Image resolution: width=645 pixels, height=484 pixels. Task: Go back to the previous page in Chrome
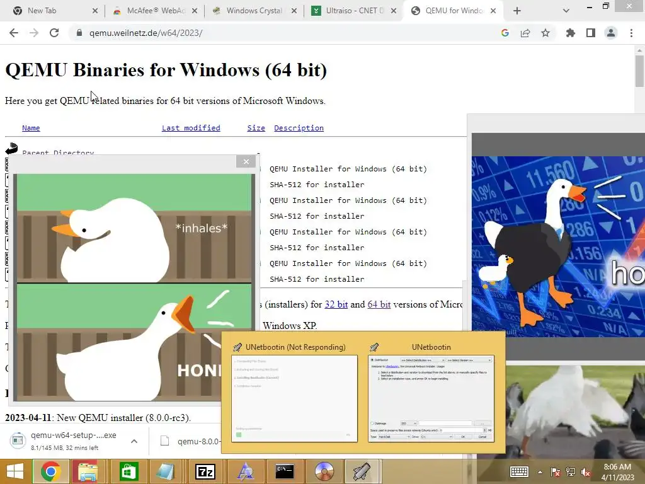coord(14,33)
